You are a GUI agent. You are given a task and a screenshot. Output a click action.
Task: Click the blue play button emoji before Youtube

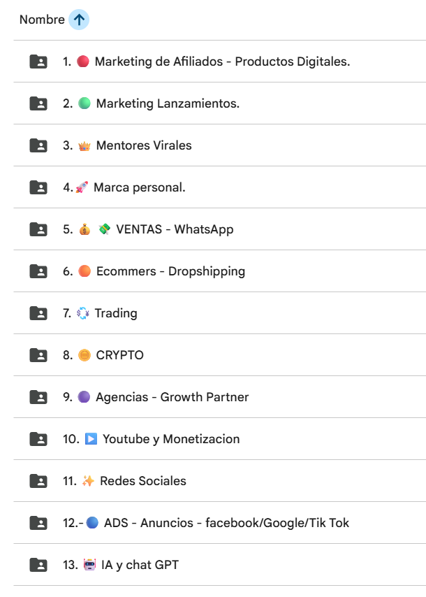coord(91,439)
